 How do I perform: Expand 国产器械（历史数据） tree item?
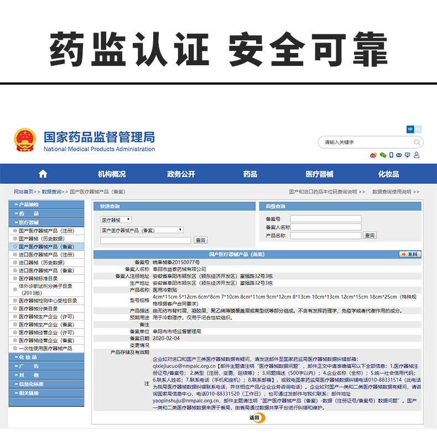[x=15, y=238]
